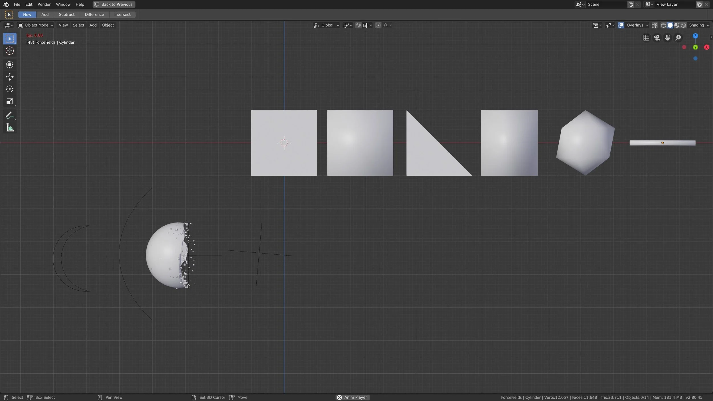Open the pivot point dropdown
Screen dimensions: 713x401
pyautogui.click(x=348, y=25)
